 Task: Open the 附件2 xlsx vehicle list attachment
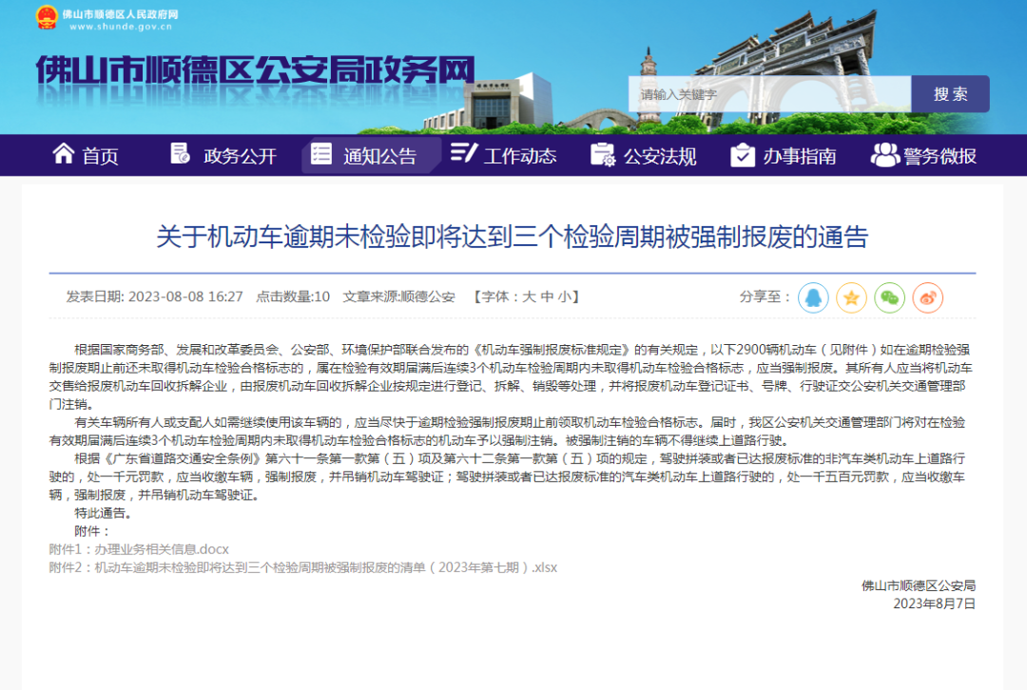(x=302, y=567)
